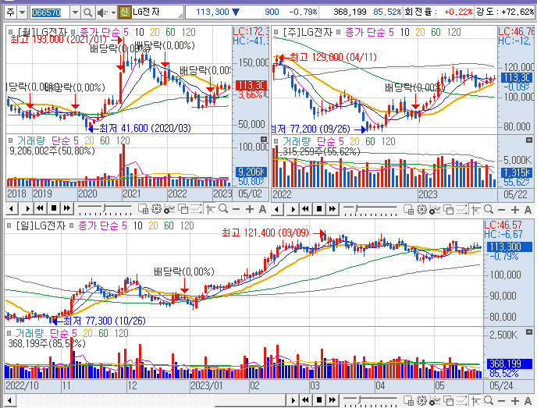
Task: Toggle crosshair cursor icon in monthly chart toolbar
Action: pos(210,208)
